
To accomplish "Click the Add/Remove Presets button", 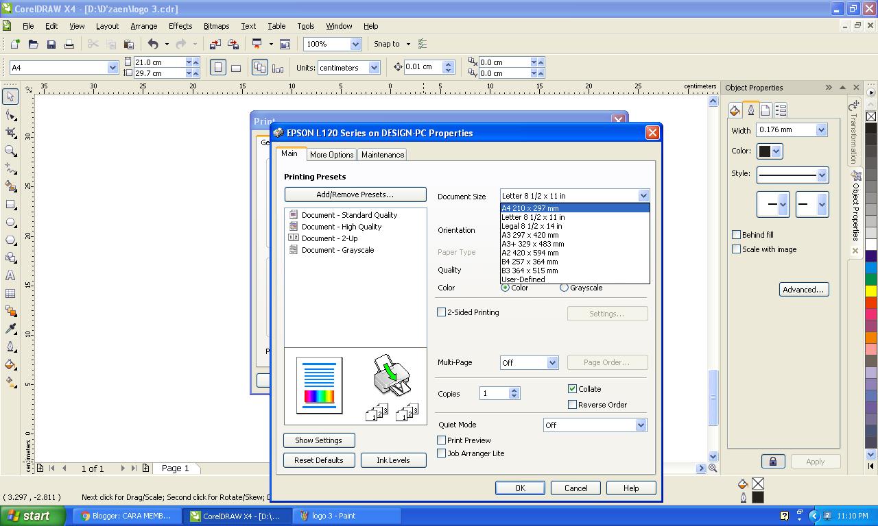I will (355, 195).
